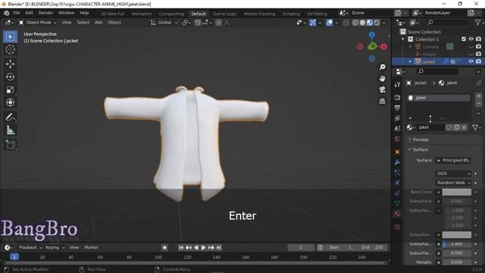This screenshot has height=273, width=485.
Task: Toggle Camera render visibility in outliner
Action: click(478, 46)
